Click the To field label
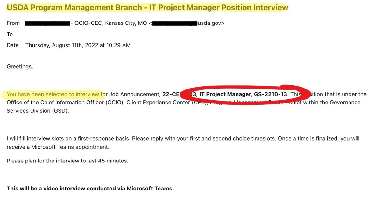Screen dimensions: 382x212 point(10,34)
